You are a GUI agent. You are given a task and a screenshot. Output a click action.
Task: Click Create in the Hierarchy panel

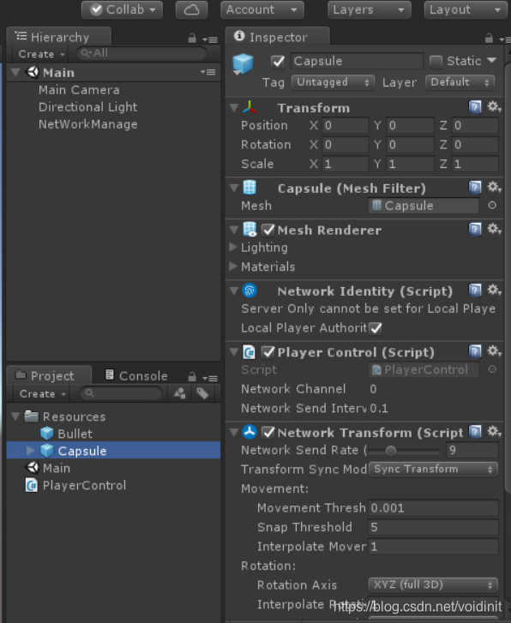41,54
